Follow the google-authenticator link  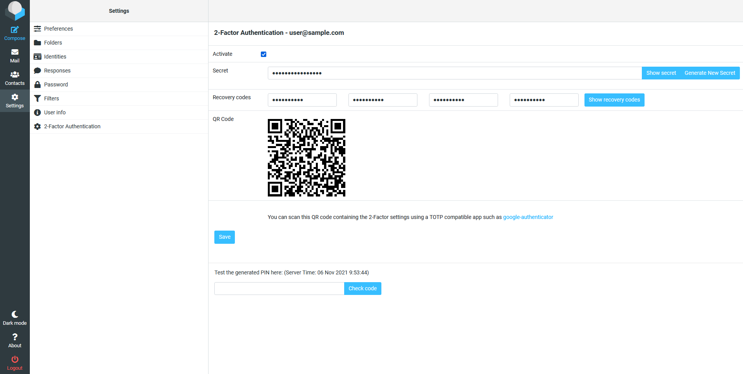click(528, 217)
